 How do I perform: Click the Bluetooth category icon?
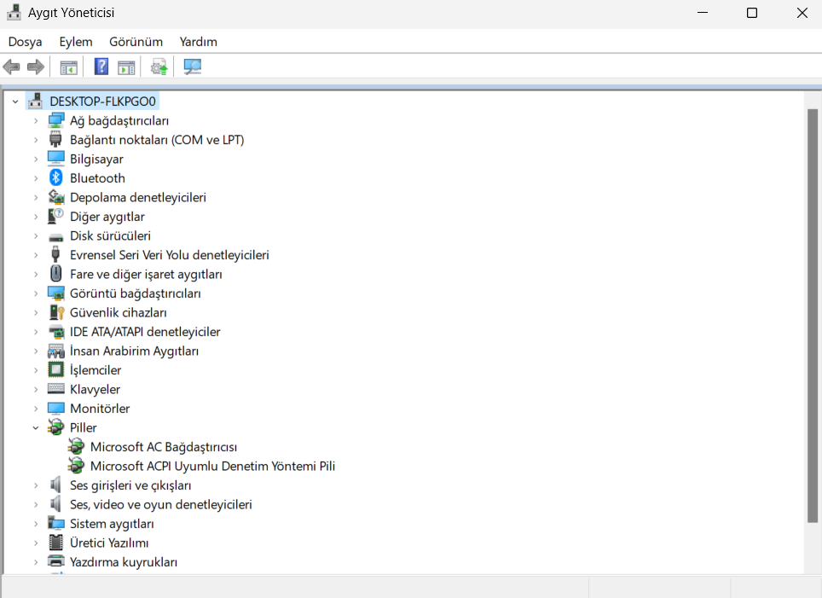point(55,177)
